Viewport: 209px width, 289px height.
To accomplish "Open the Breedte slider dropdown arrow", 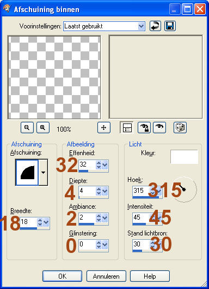I will coord(46,222).
